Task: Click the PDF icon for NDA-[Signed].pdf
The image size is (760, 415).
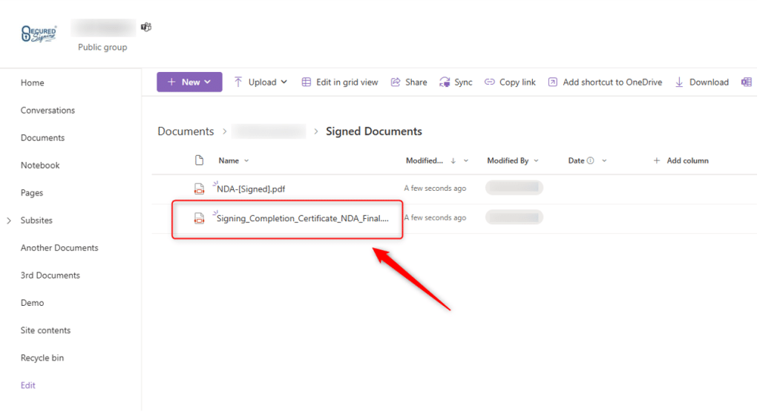Action: 199,189
